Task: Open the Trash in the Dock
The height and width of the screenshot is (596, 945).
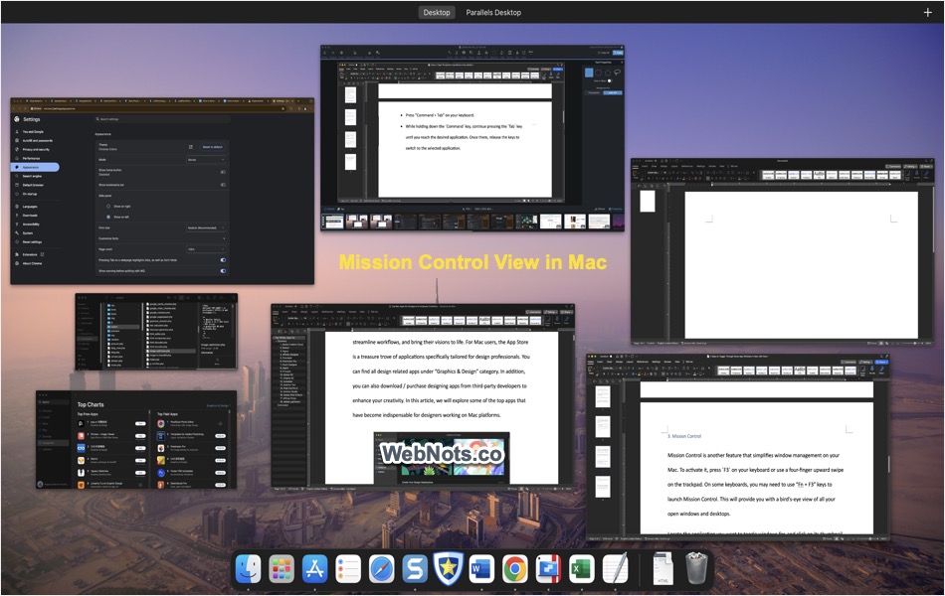Action: pyautogui.click(x=696, y=569)
